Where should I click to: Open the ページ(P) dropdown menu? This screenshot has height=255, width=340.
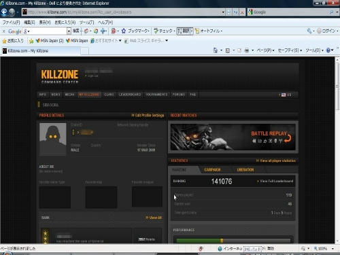pyautogui.click(x=265, y=50)
